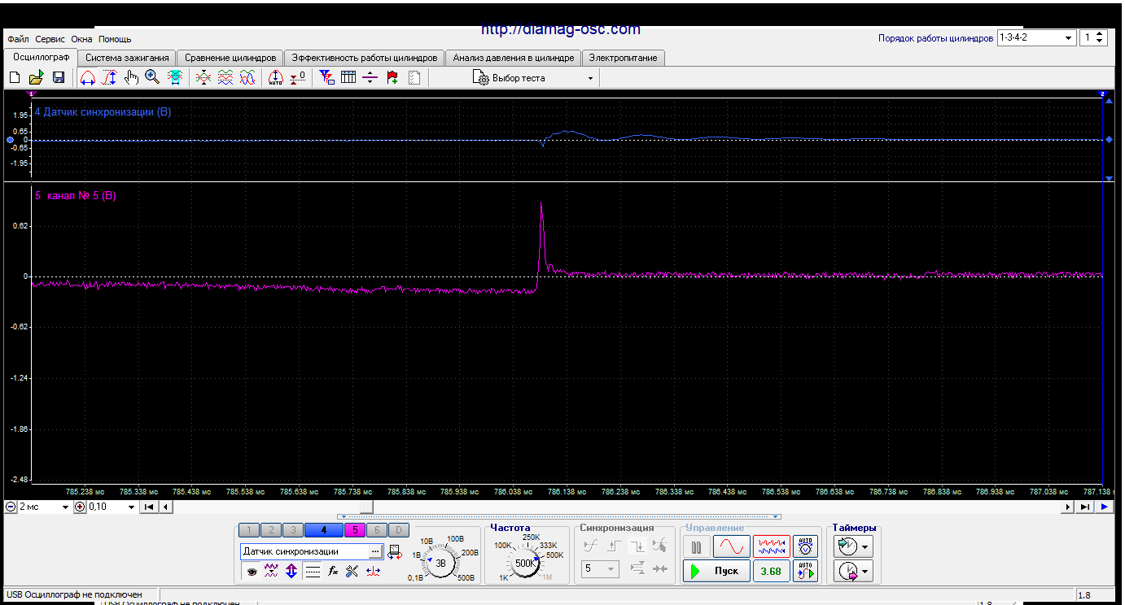Open the channel tools wrench icon

[352, 572]
